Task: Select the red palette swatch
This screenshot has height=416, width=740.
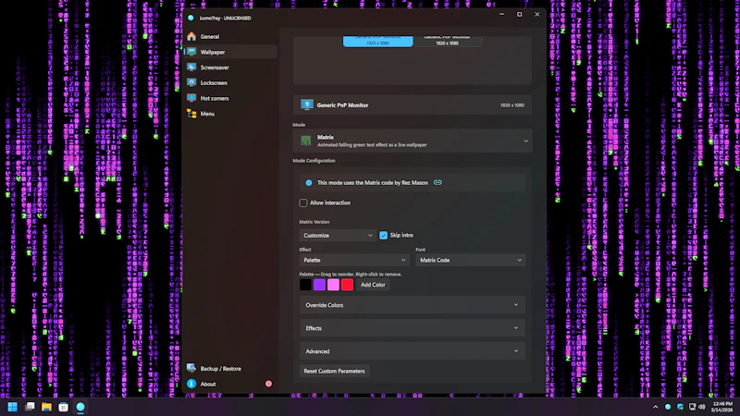Action: (x=348, y=285)
